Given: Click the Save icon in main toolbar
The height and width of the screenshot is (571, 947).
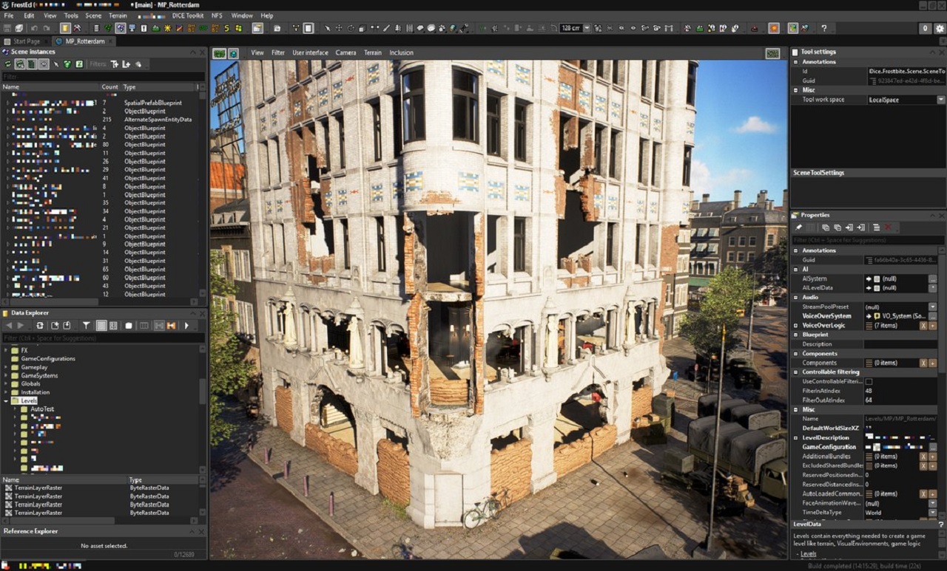Looking at the screenshot, I should tap(7, 28).
